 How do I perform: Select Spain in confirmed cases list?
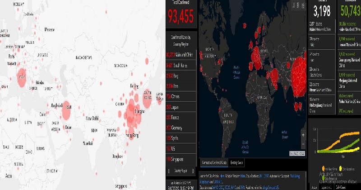coord(181,138)
